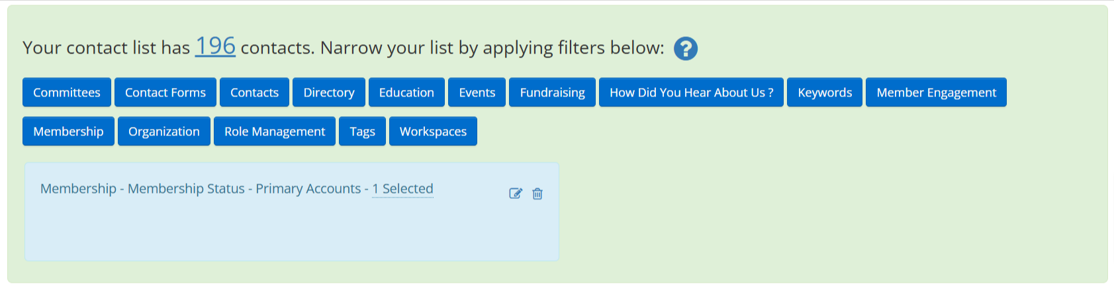The height and width of the screenshot is (288, 1114).
Task: Delete the Membership Status filter via trash icon
Action: pyautogui.click(x=537, y=194)
